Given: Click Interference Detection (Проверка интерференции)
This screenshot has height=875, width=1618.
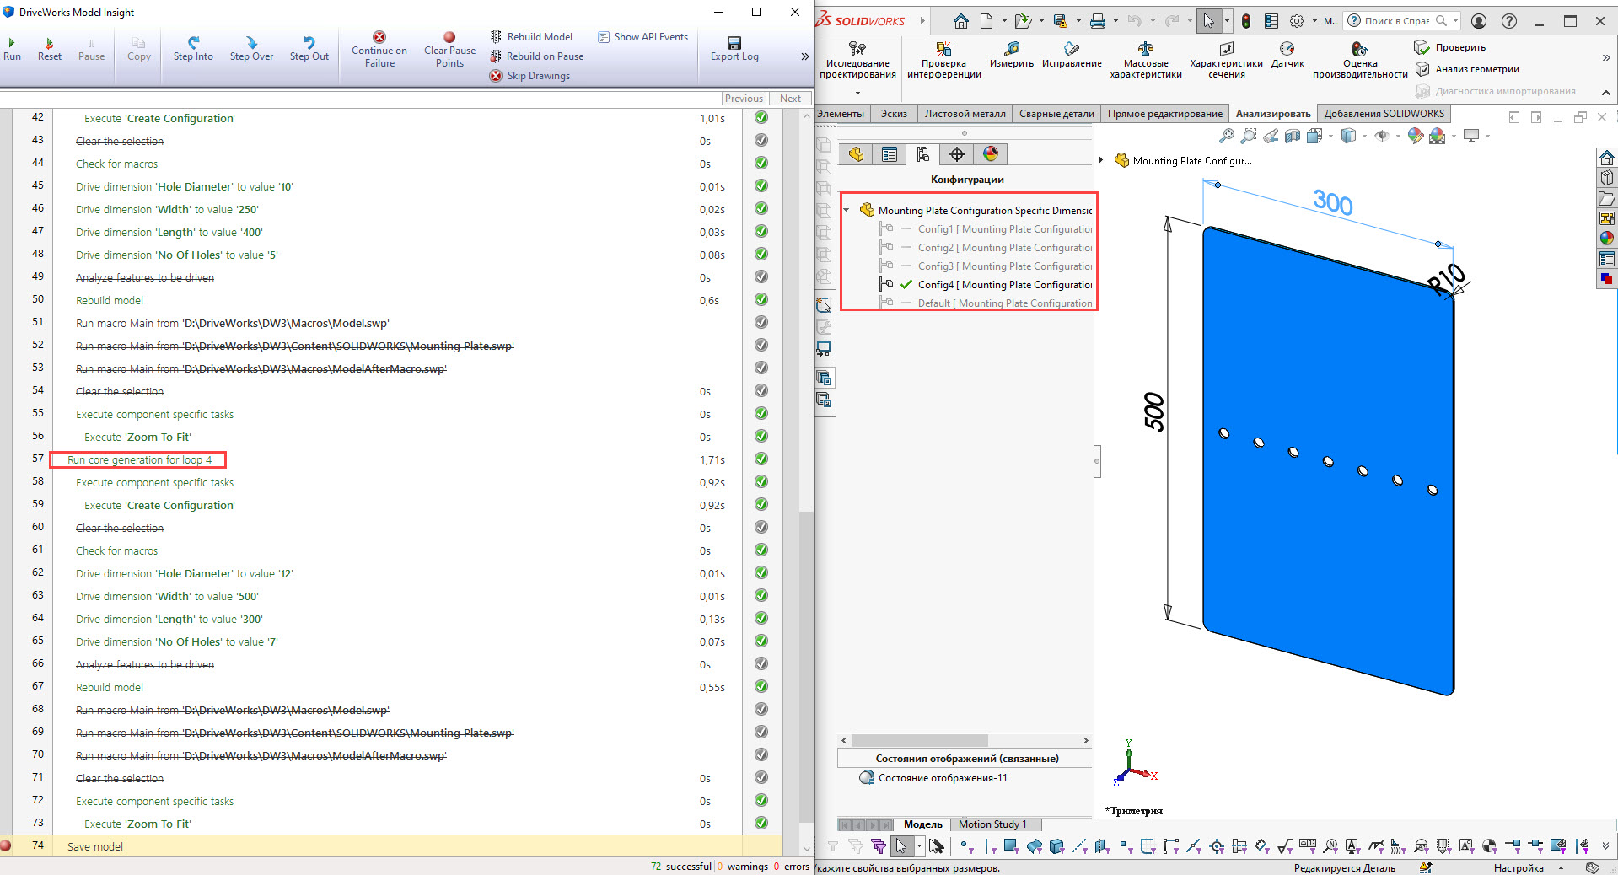Looking at the screenshot, I should 943,60.
